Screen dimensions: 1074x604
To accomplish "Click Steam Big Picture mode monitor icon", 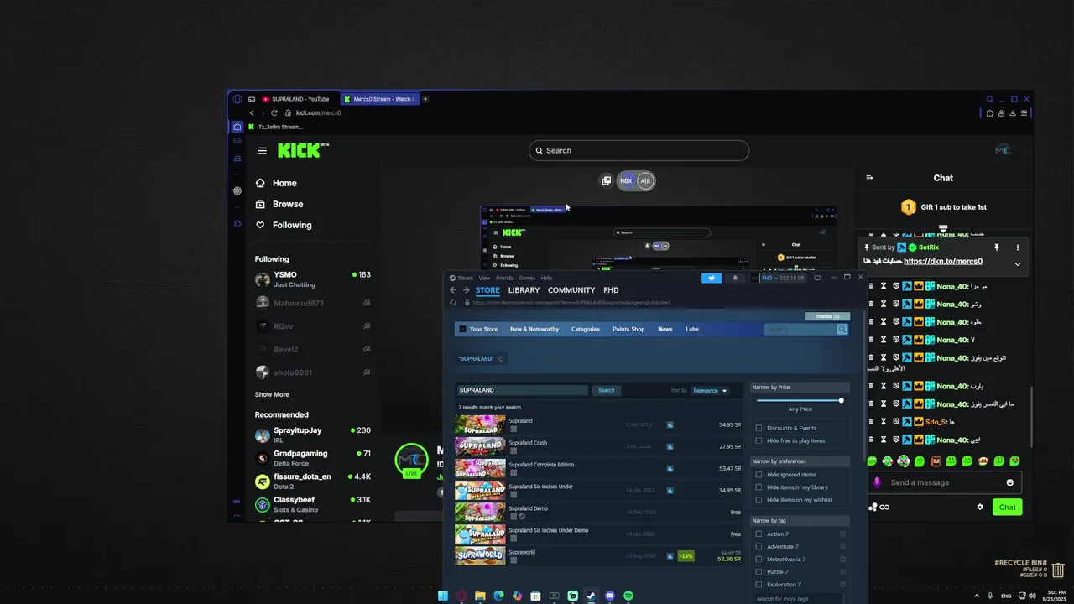I will (x=817, y=278).
